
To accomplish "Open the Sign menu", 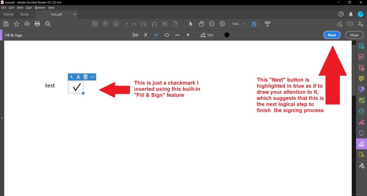I will pyautogui.click(x=29, y=7).
